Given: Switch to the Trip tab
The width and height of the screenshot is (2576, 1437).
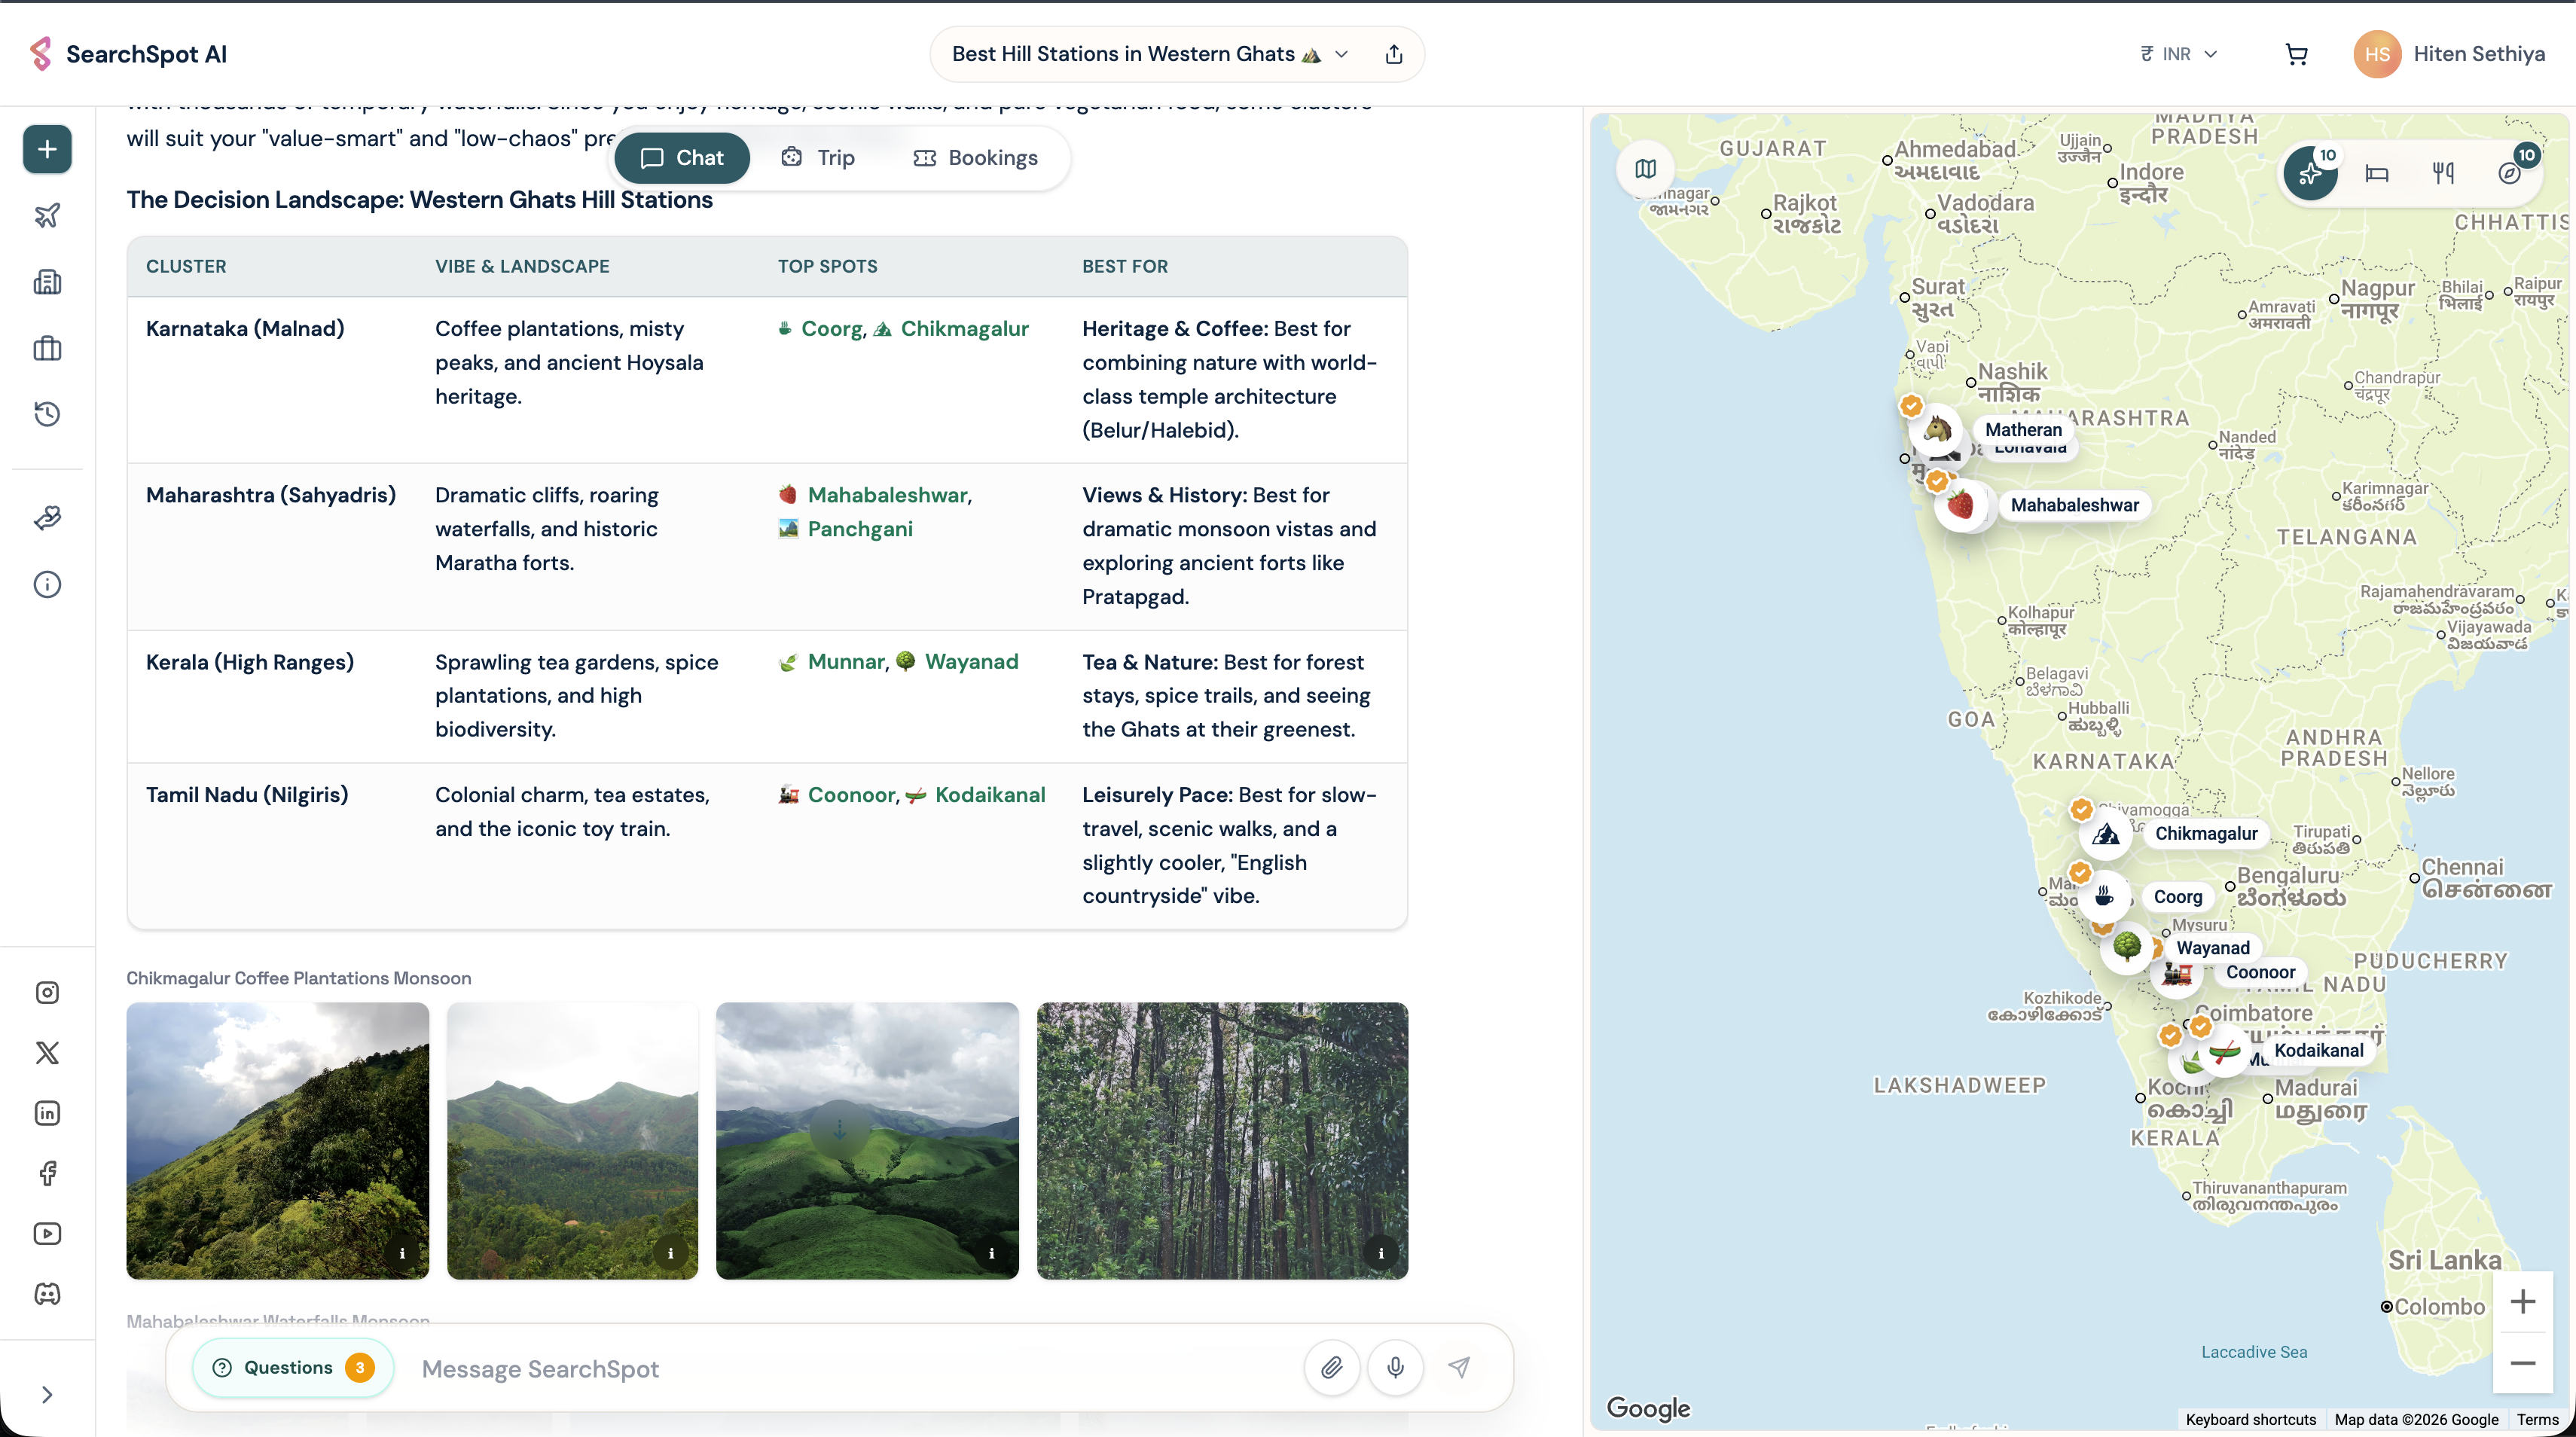Looking at the screenshot, I should (819, 158).
